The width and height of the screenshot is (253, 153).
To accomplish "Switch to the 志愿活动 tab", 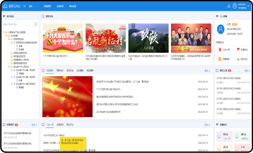I will pos(60,125).
